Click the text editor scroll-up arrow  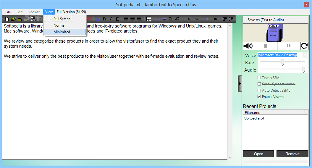pyautogui.click(x=230, y=26)
